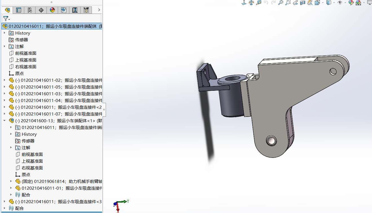This screenshot has width=372, height=213.
Task: Open the ConfigurationManager tab
Action: point(30,10)
